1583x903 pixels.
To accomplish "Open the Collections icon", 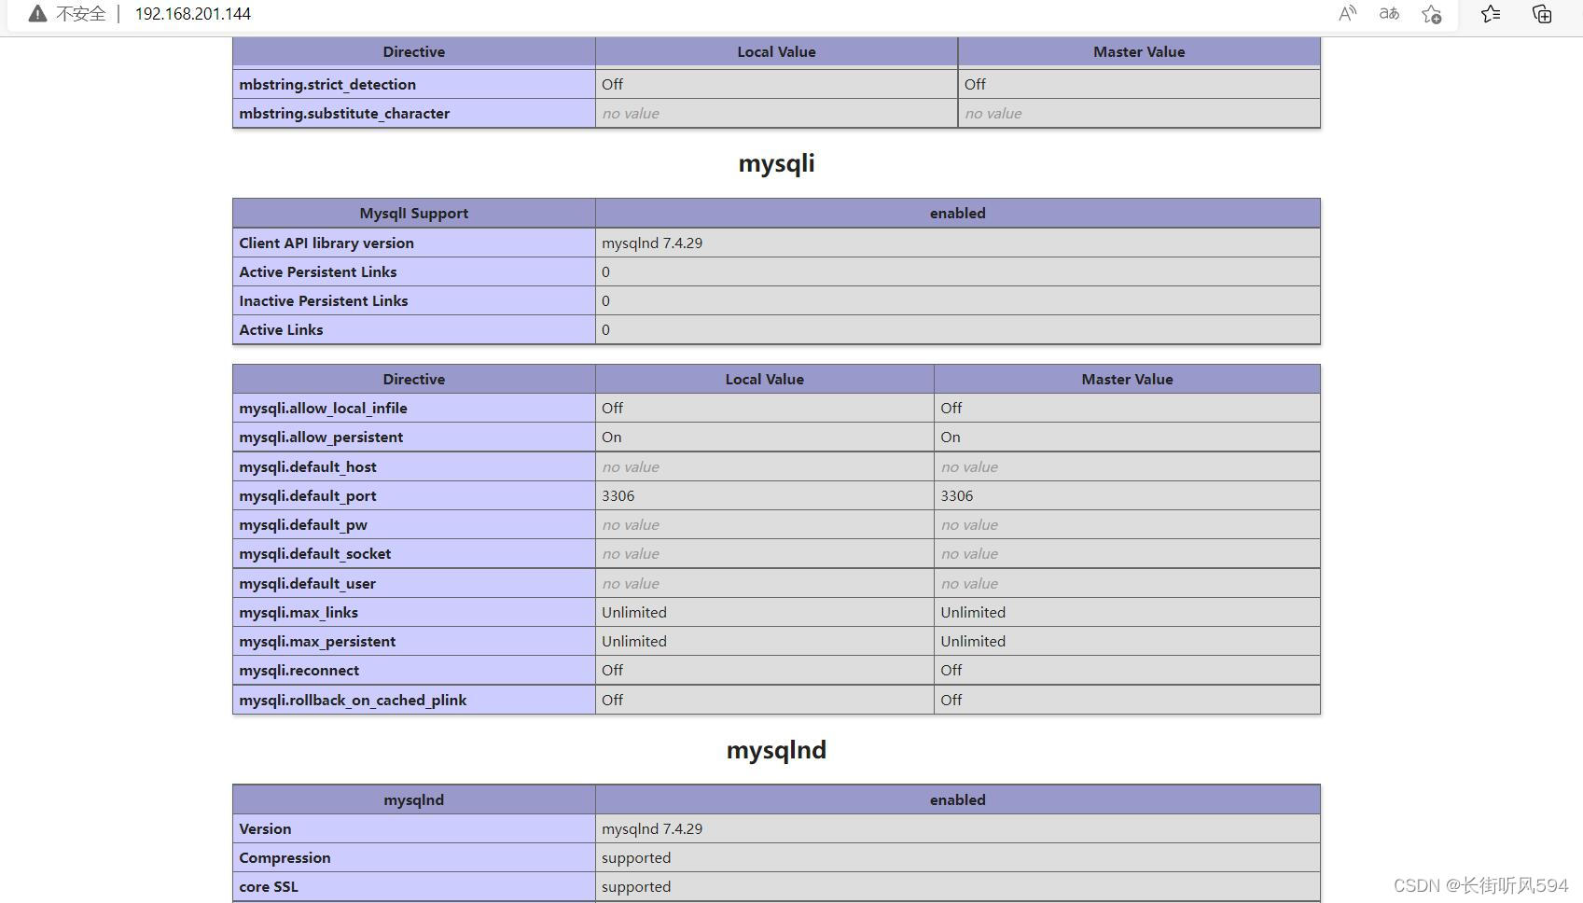I will point(1542,14).
